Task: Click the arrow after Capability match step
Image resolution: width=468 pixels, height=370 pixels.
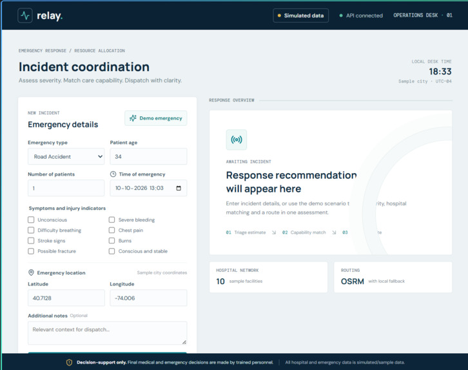Action: (335, 232)
